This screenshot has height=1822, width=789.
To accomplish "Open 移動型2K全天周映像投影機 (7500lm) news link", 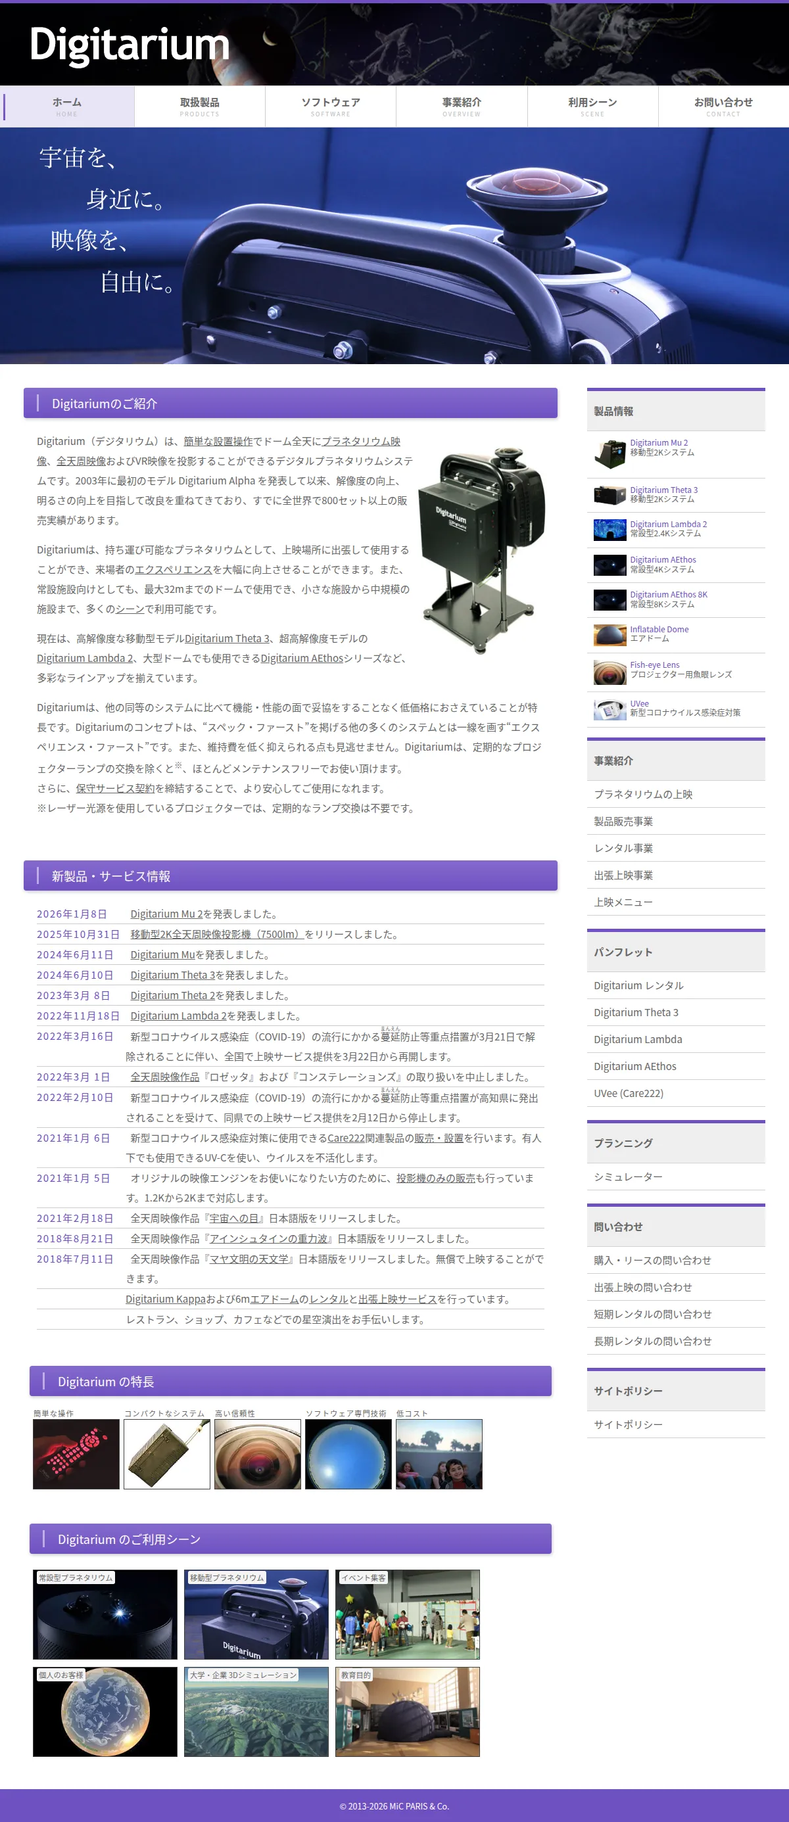I will [x=217, y=935].
